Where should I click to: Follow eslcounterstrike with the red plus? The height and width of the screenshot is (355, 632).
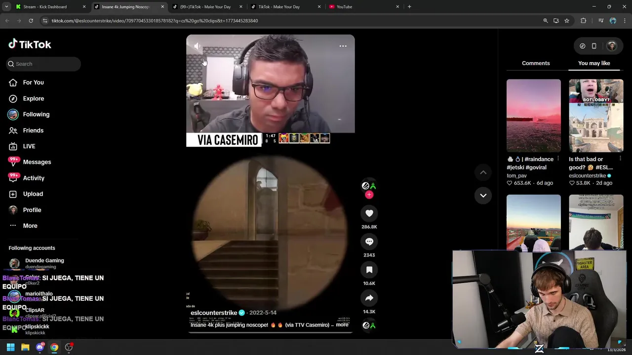pos(369,195)
